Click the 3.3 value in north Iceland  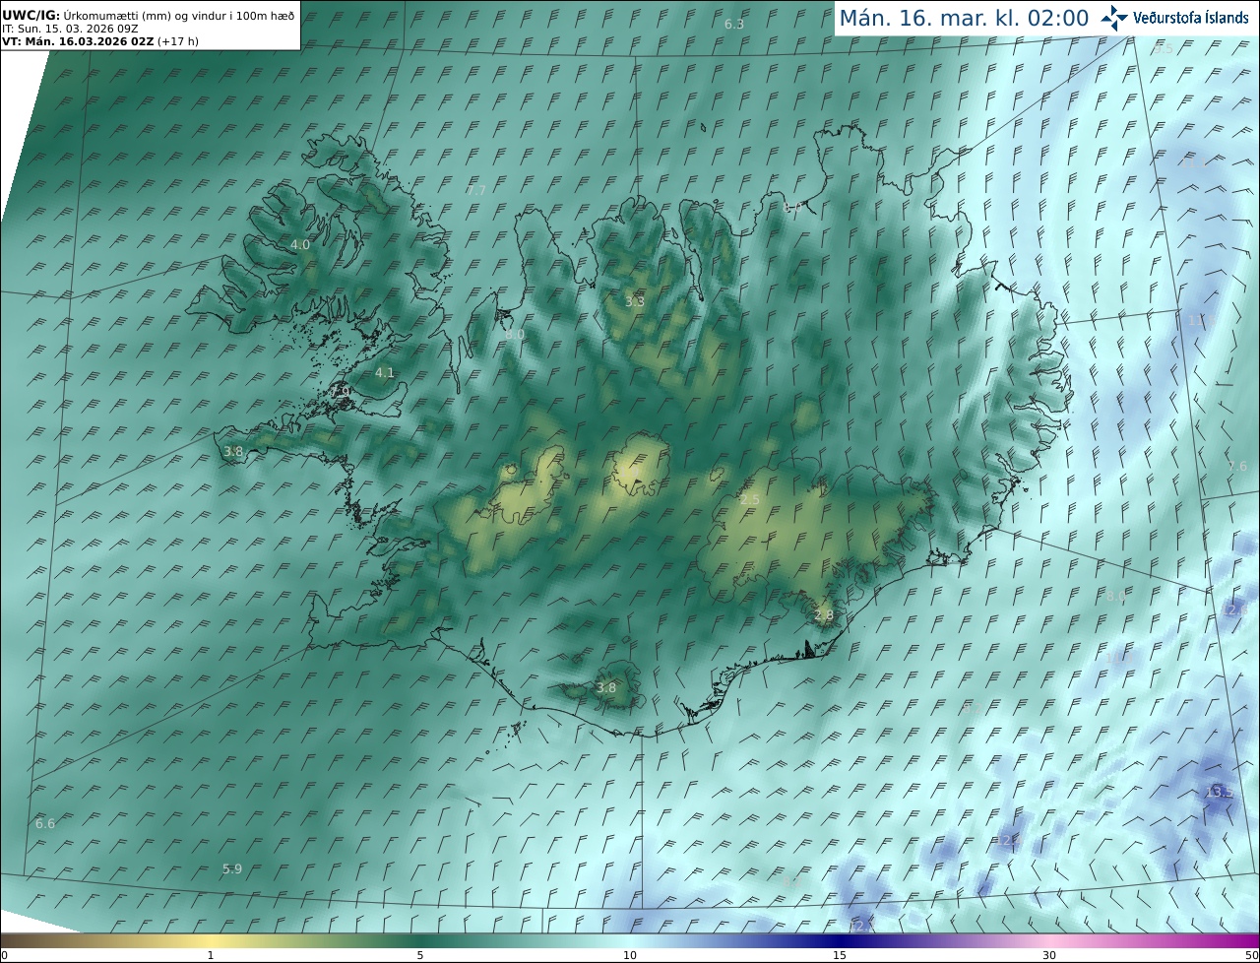click(x=635, y=301)
